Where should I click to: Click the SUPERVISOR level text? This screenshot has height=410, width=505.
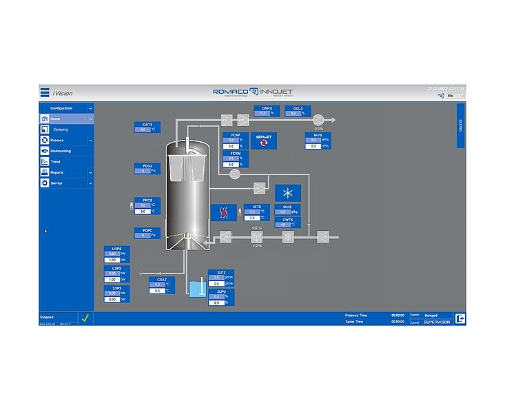pyautogui.click(x=437, y=322)
